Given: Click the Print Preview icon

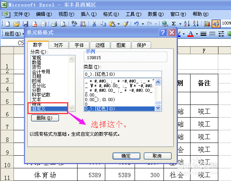Looking at the screenshot, I should click(63, 24).
